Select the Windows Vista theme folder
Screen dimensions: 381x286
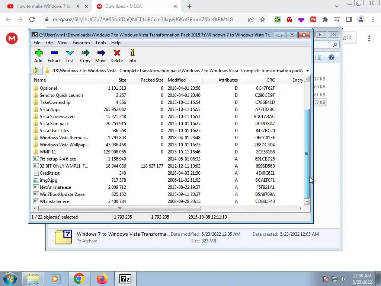pyautogui.click(x=64, y=138)
